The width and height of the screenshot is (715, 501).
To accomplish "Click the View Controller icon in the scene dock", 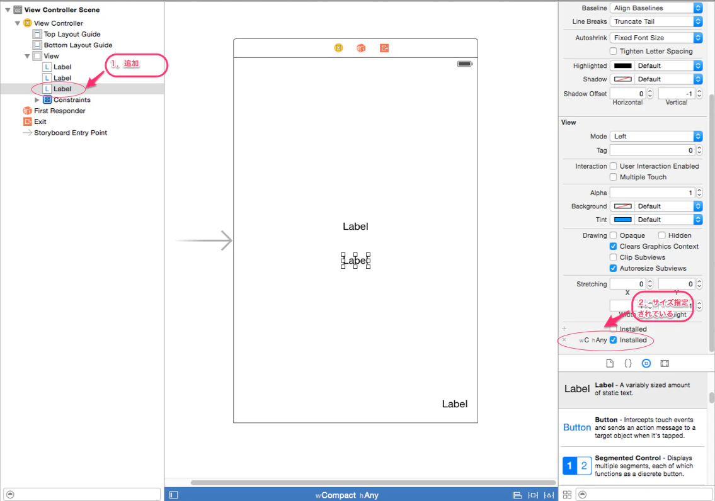I will (338, 48).
